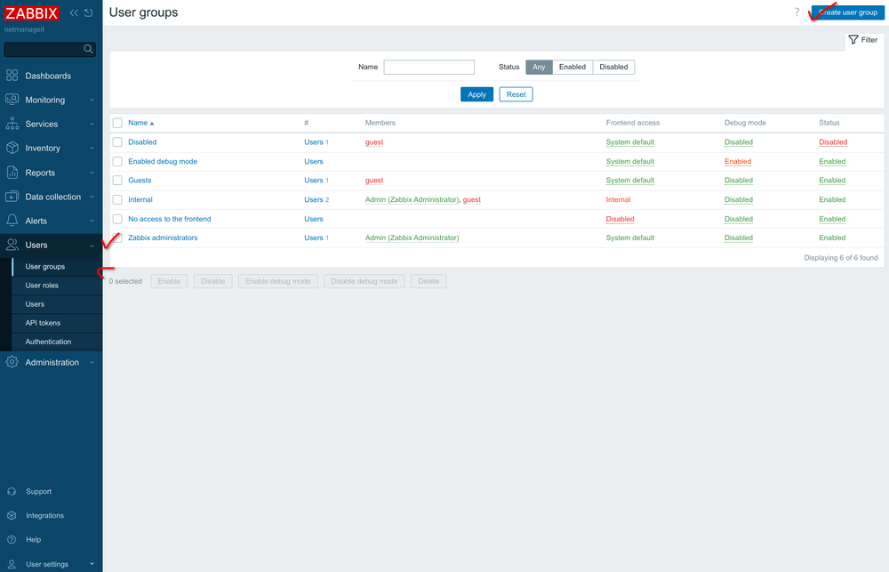This screenshot has height=572, width=889.
Task: Select all groups with header checkbox
Action: (117, 123)
